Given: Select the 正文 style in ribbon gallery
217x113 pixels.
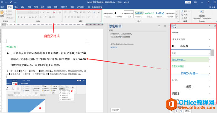Looking at the screenshot, I should click(129, 14).
